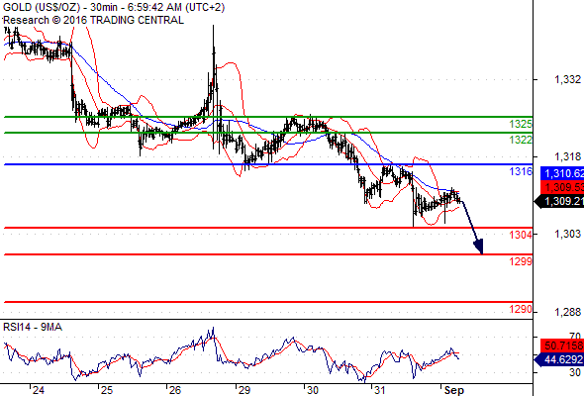Click the blue 44.6292 RSI value tag
The width and height of the screenshot is (584, 396).
(559, 359)
